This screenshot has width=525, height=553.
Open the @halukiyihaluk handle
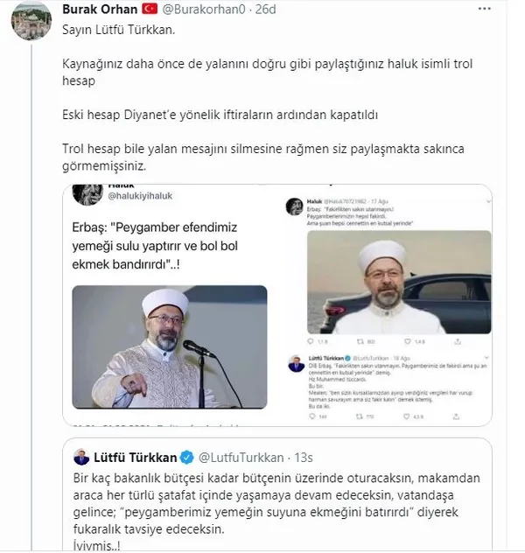(x=140, y=196)
